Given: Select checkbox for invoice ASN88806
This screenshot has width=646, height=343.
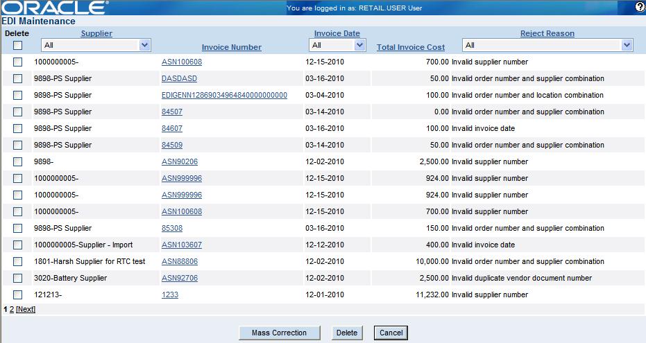Looking at the screenshot, I should pos(17,261).
